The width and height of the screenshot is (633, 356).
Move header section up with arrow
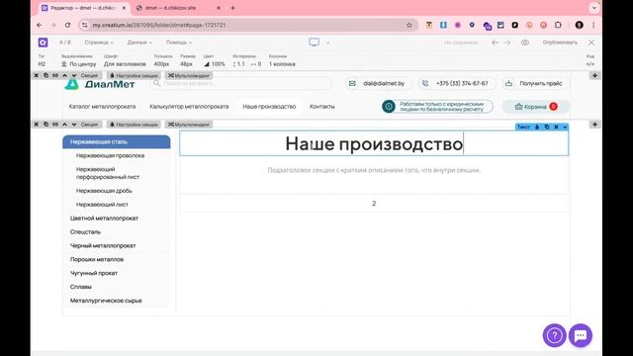click(64, 75)
